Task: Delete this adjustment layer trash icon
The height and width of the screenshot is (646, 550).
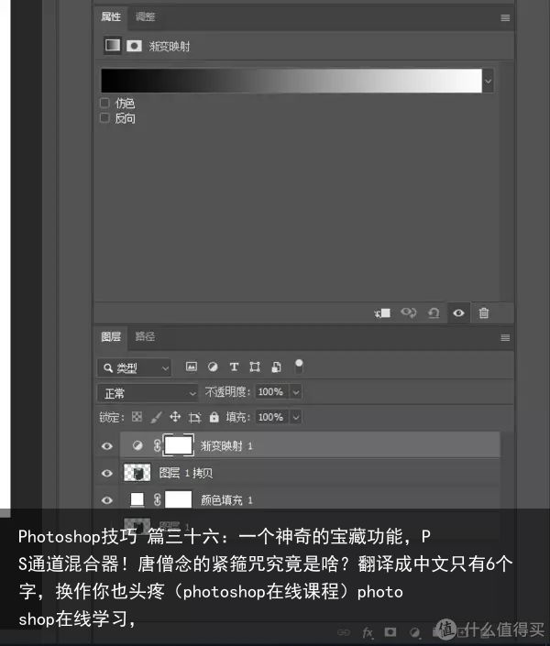Action: pyautogui.click(x=484, y=313)
